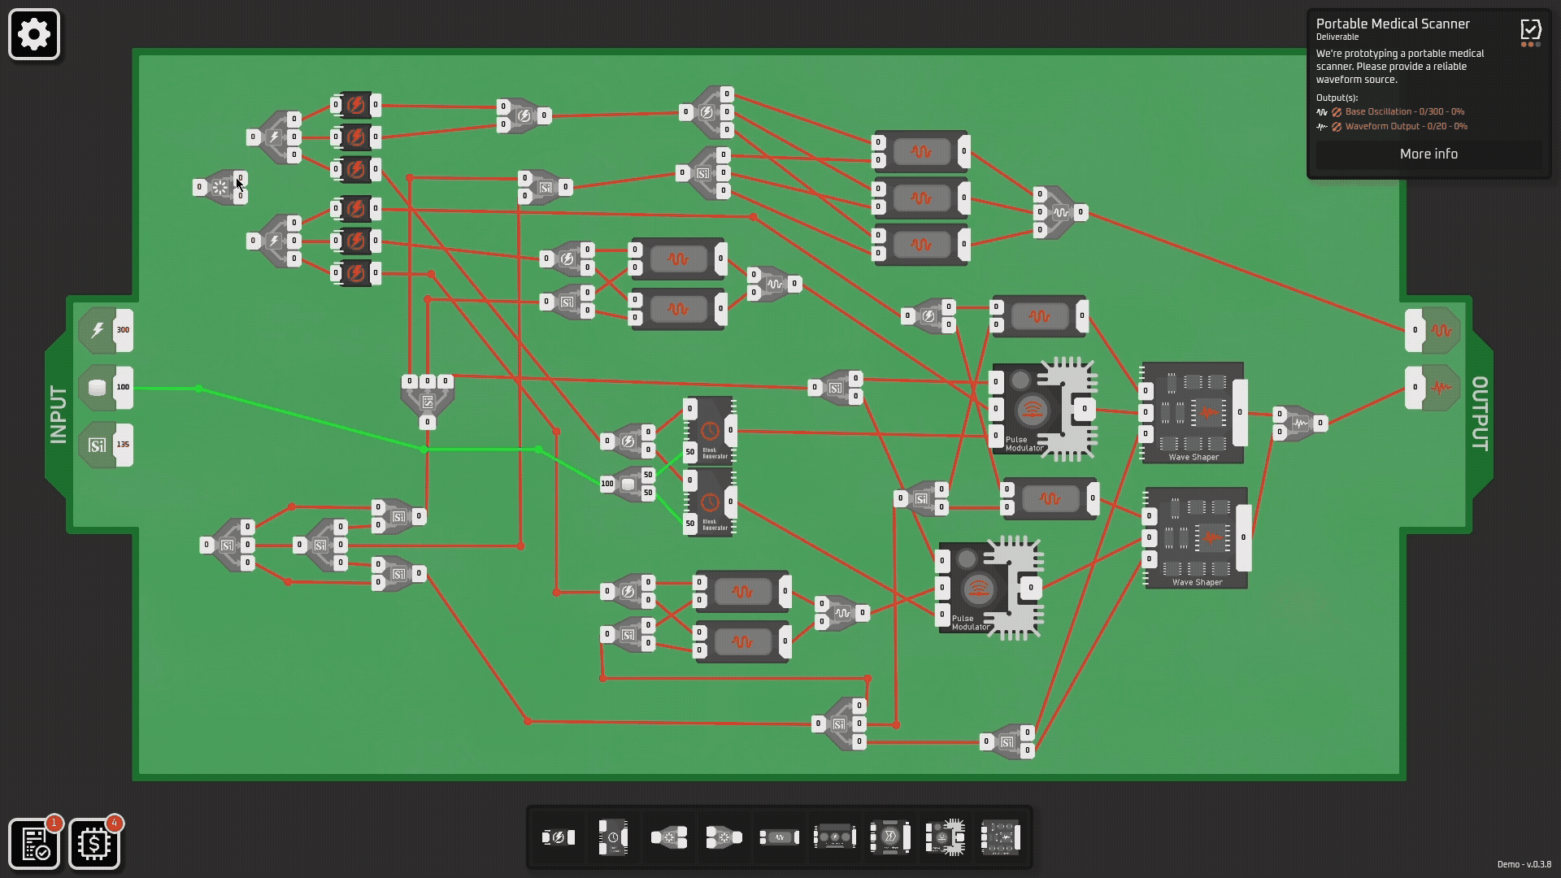Select the silicon input node showing 135

pyautogui.click(x=107, y=445)
